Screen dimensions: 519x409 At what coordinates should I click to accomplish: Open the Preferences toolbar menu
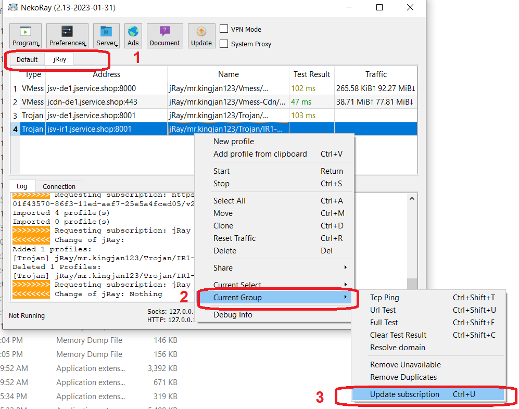(67, 36)
